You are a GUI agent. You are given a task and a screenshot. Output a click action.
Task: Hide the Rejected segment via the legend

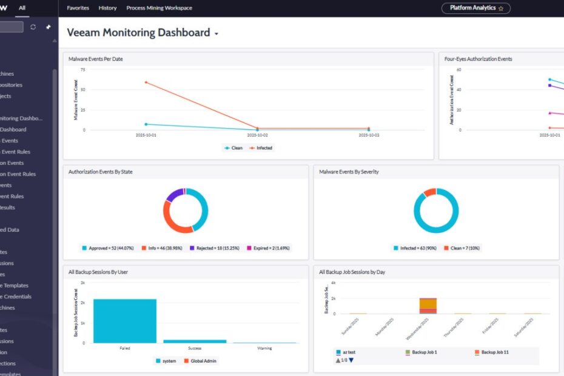(207, 248)
